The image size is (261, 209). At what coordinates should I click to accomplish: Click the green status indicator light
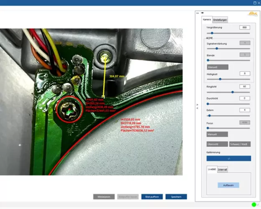coord(253,204)
